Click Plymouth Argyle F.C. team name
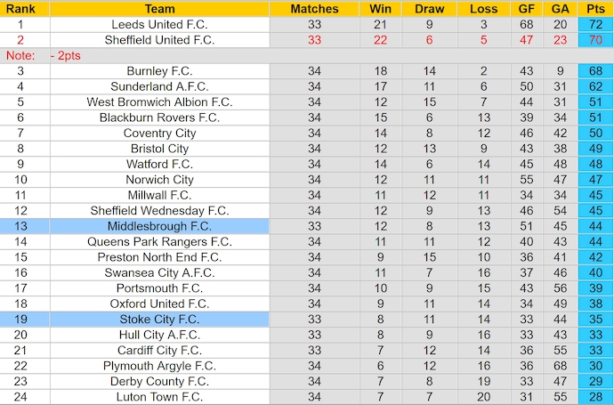Image resolution: width=614 pixels, height=405 pixels. (159, 366)
